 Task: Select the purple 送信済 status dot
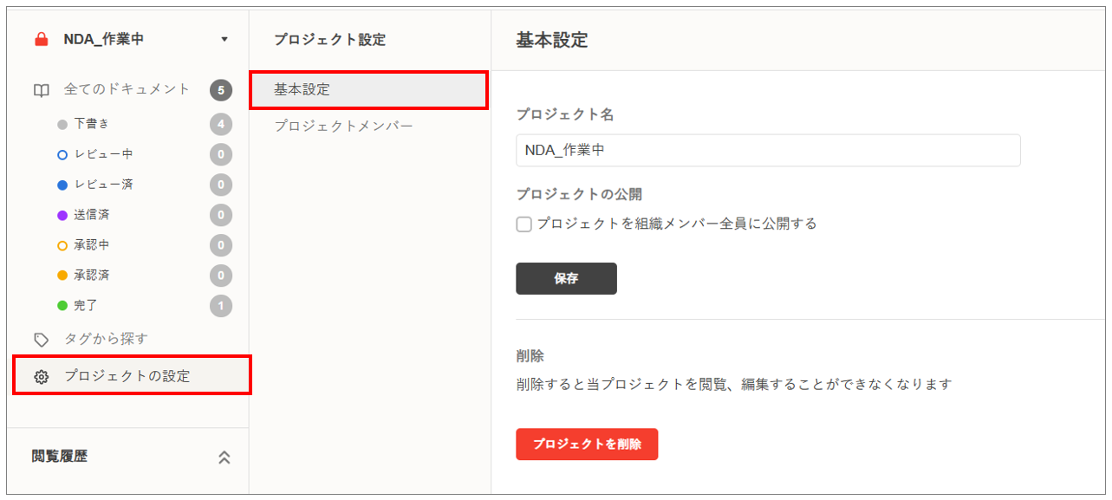click(x=62, y=215)
